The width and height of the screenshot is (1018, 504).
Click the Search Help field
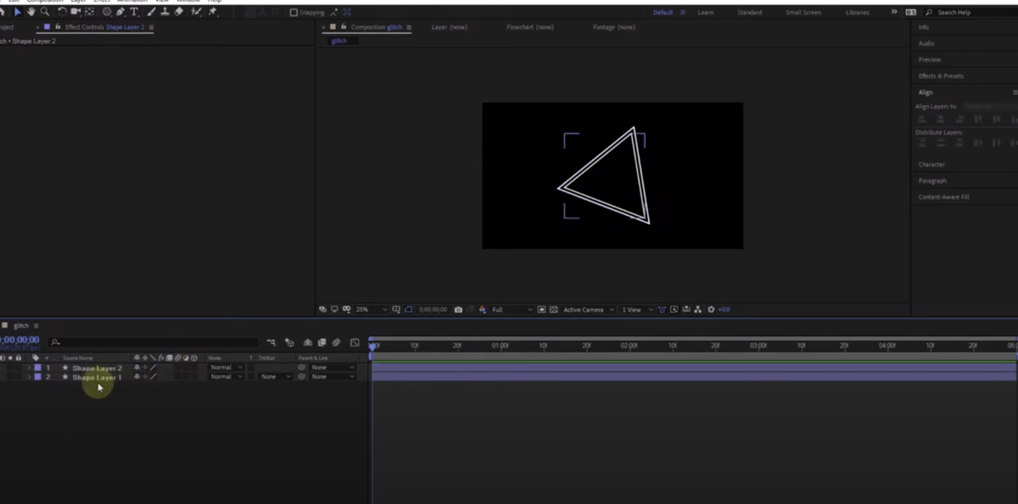pos(970,13)
